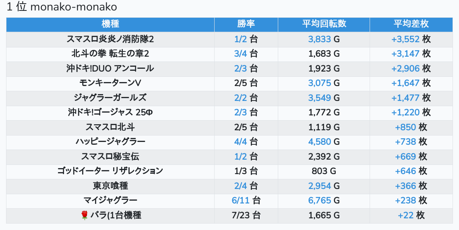459x230 pixels.
Task: Click スマスロ秘宝伝 entry
Action: tap(110, 156)
